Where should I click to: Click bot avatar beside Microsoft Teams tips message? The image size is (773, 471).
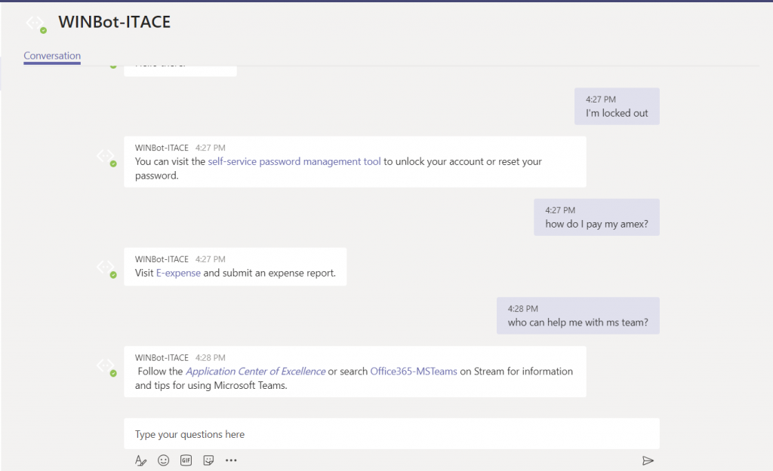[x=106, y=367]
